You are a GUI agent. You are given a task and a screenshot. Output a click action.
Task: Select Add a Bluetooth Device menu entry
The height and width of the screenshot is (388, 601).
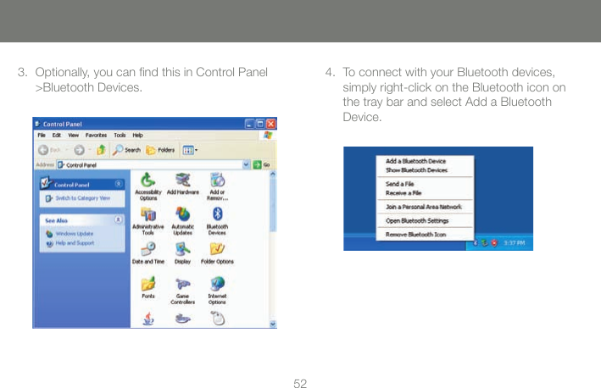[x=415, y=161]
